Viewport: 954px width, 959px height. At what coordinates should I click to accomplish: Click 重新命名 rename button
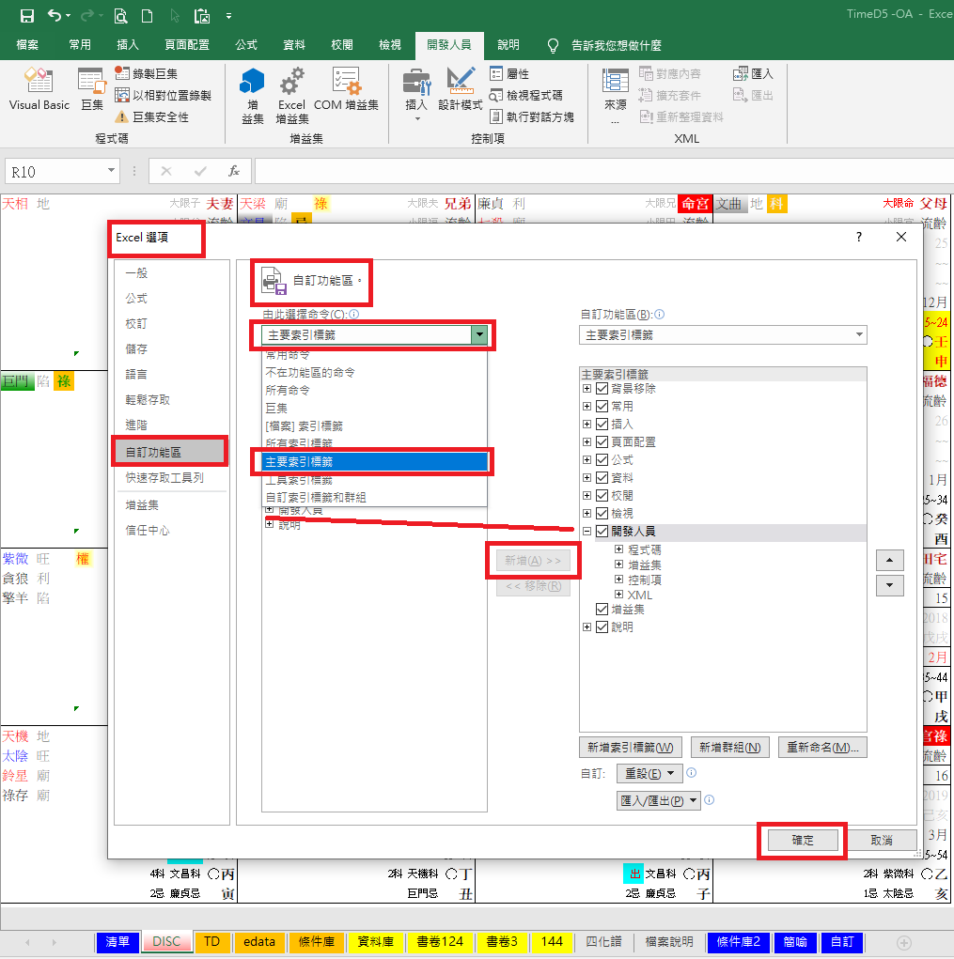point(822,748)
